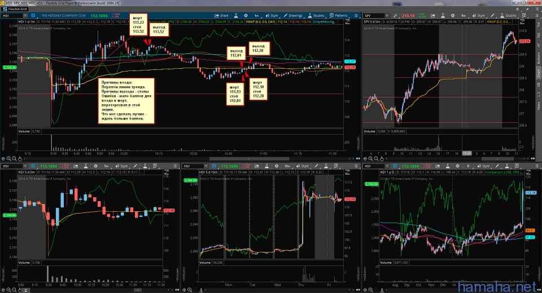Open settings gear on HSY 5m chart
Viewport: 542px width, 293px height.
(96, 166)
